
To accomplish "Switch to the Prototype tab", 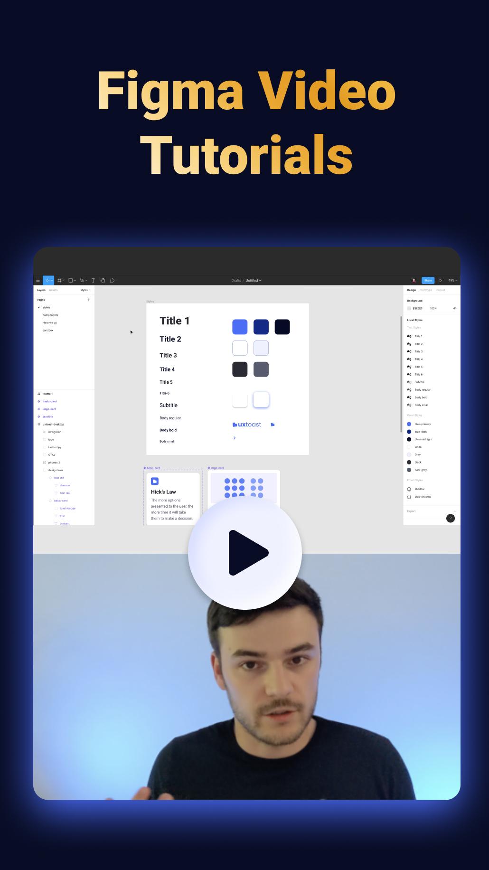I will coord(426,290).
